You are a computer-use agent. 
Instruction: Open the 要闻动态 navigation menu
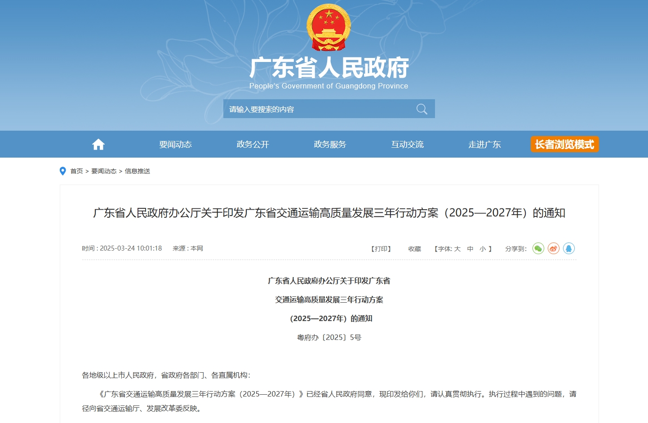tap(175, 144)
